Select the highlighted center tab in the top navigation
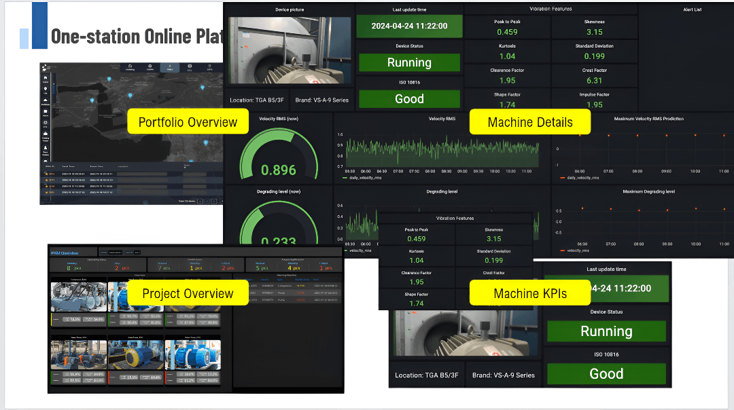Screen dimensions: 734x410 click(x=169, y=67)
